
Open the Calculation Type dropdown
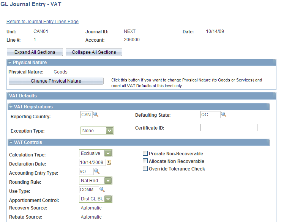click(x=96, y=153)
